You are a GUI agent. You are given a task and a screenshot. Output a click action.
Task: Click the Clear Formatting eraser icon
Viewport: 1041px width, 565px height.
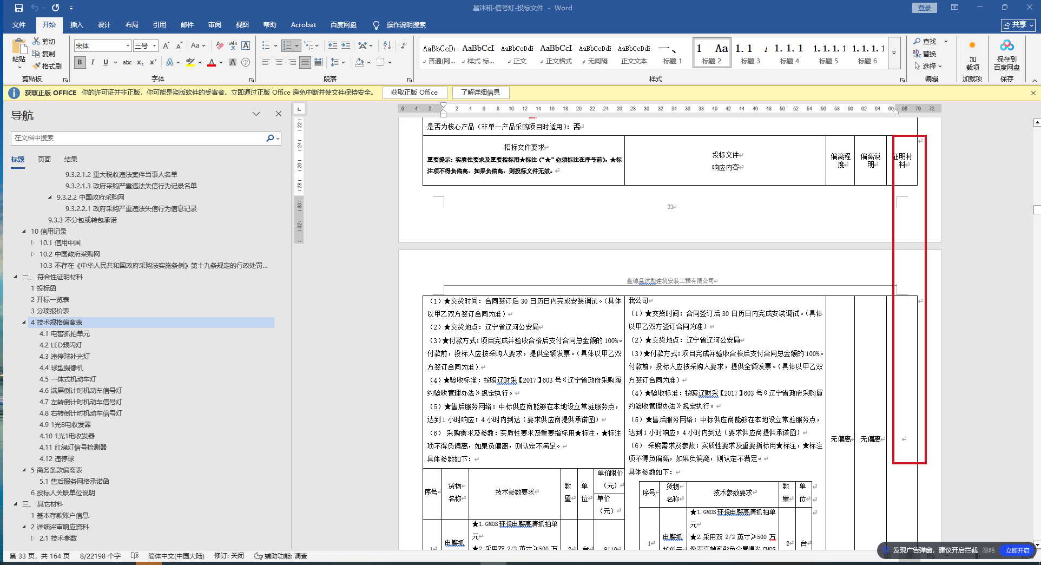pyautogui.click(x=220, y=45)
